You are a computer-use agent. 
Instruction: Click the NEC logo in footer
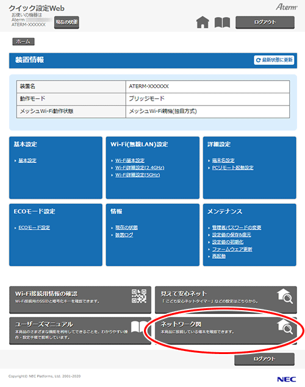286,379
